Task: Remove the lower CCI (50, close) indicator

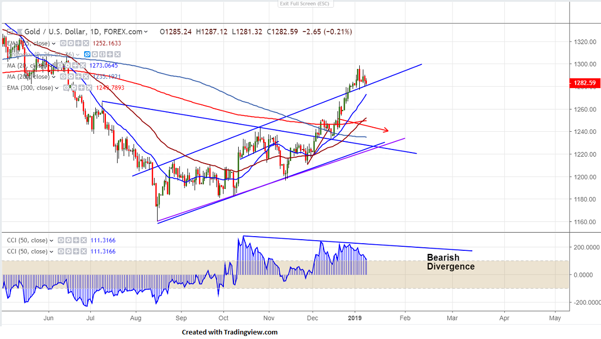Action: tap(84, 251)
